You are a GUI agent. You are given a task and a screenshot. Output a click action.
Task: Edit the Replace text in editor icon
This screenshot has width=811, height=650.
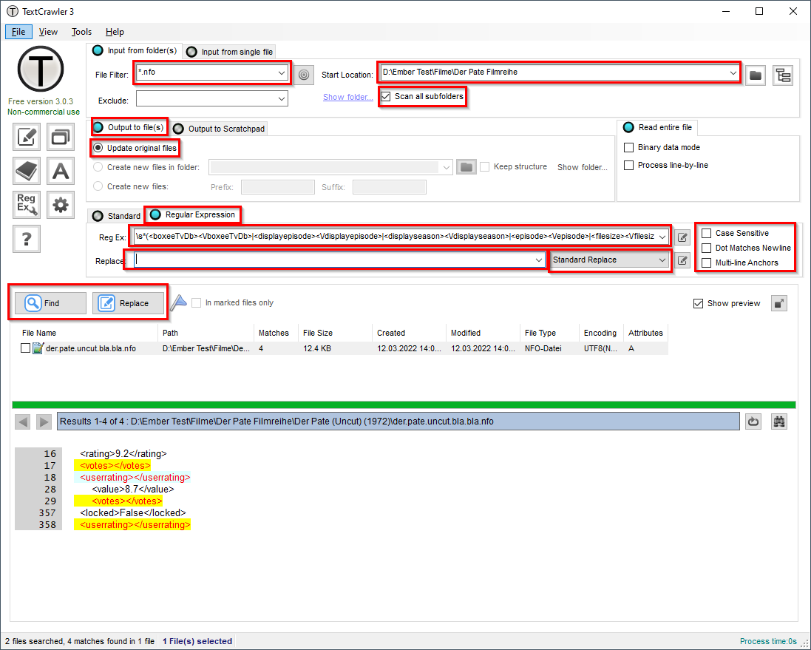[682, 260]
